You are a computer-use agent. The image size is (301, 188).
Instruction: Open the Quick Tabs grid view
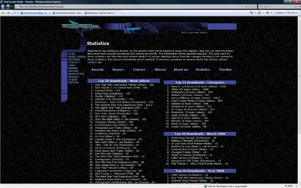coord(15,13)
